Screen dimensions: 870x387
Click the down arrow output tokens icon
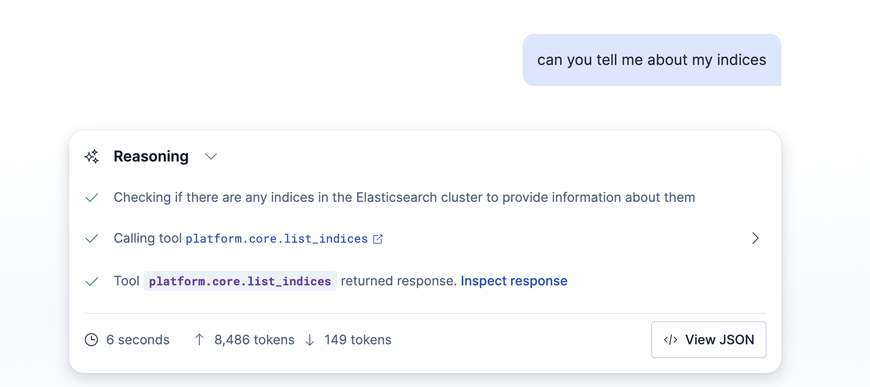coord(310,340)
